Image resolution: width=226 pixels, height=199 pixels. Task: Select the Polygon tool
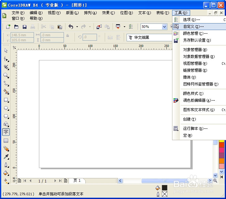coord(6,116)
